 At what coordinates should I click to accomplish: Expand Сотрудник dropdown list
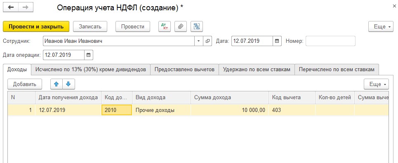tap(198, 41)
